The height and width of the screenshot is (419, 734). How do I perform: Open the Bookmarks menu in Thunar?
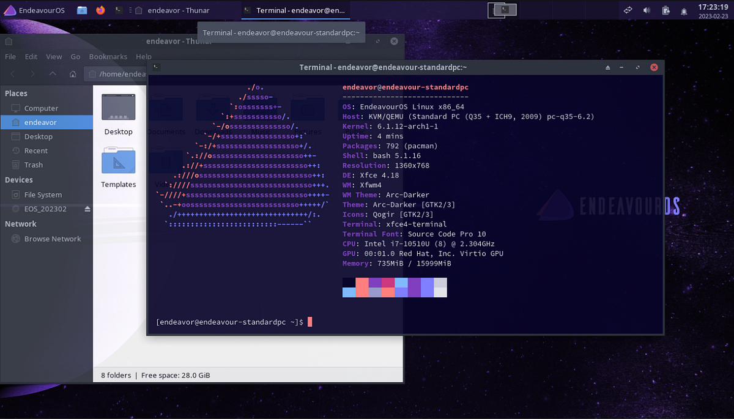tap(108, 56)
